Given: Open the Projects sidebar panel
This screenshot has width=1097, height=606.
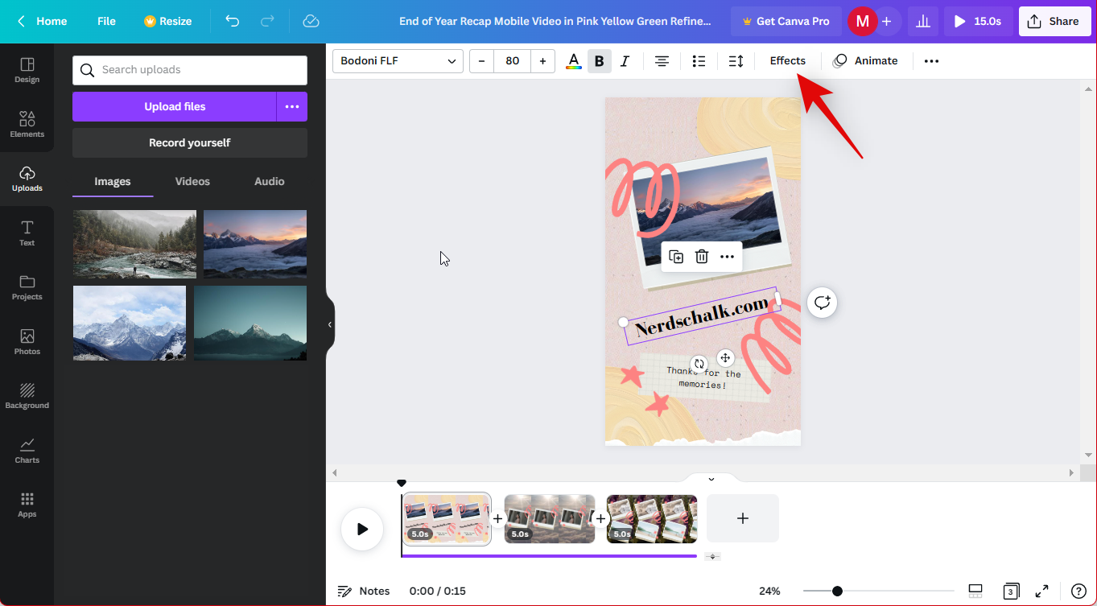Looking at the screenshot, I should tap(27, 287).
